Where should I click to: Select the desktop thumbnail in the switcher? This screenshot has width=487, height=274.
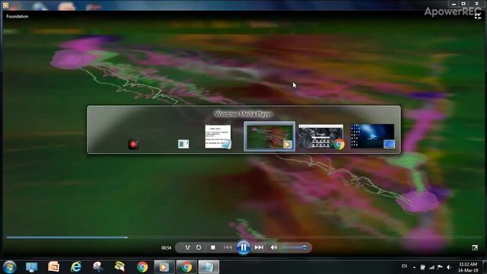click(372, 136)
